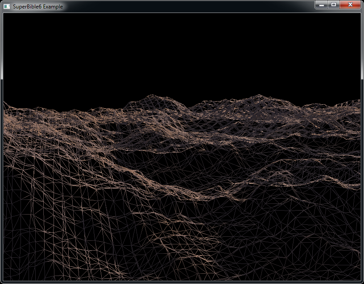The image size is (364, 284).
Task: Click the empty title bar area
Action: click(187, 6)
